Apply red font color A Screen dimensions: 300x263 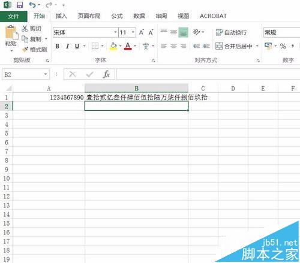(x=128, y=46)
